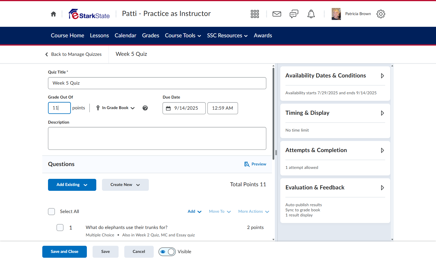Open subscription alerts chat icon

pyautogui.click(x=294, y=14)
